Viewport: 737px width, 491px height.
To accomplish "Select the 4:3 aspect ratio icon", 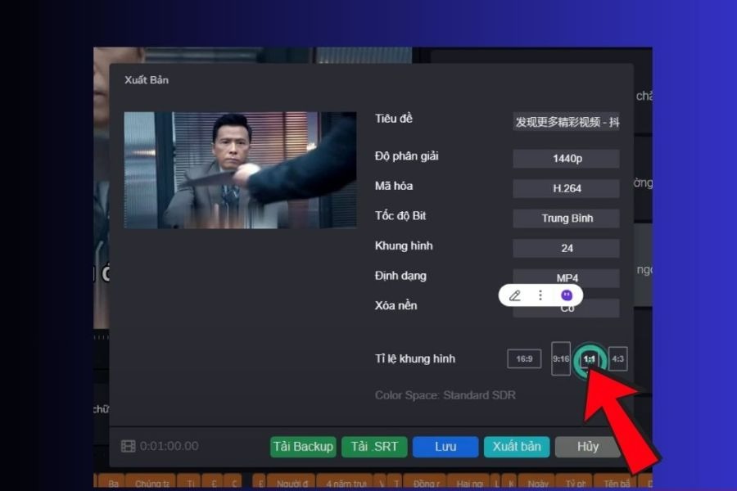I will (x=618, y=358).
